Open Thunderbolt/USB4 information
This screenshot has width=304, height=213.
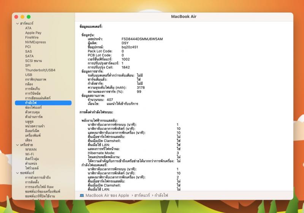tap(40, 70)
